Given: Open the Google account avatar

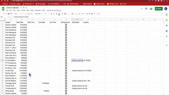Looking at the screenshot, I should point(166,9).
